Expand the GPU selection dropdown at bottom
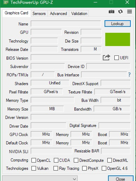 [x=40, y=179]
